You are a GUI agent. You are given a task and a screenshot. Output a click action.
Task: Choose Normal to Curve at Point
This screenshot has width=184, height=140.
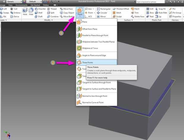(96, 102)
